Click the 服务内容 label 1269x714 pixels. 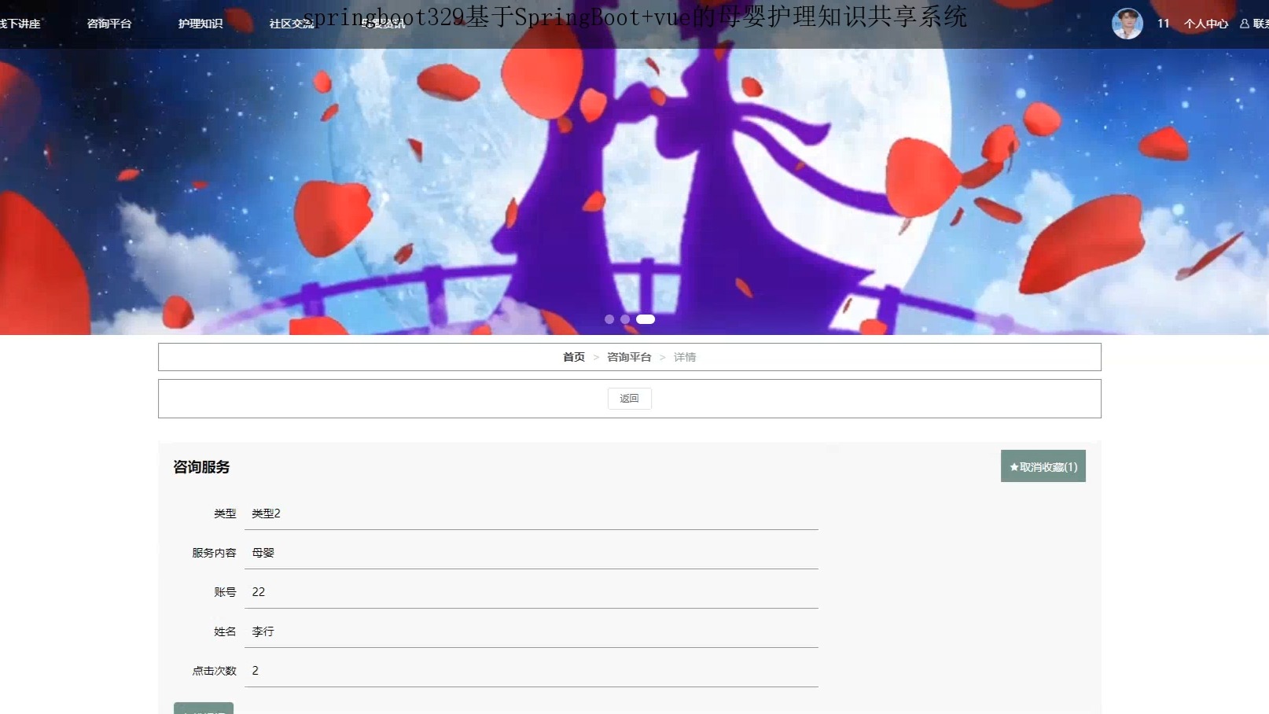tap(214, 553)
